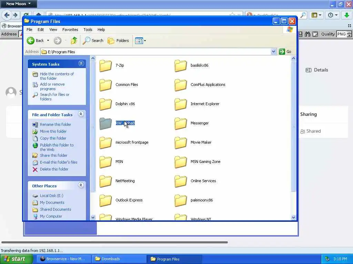Select the basiliskx86 folder icon
Viewport: 353px width, 264px height.
181,66
